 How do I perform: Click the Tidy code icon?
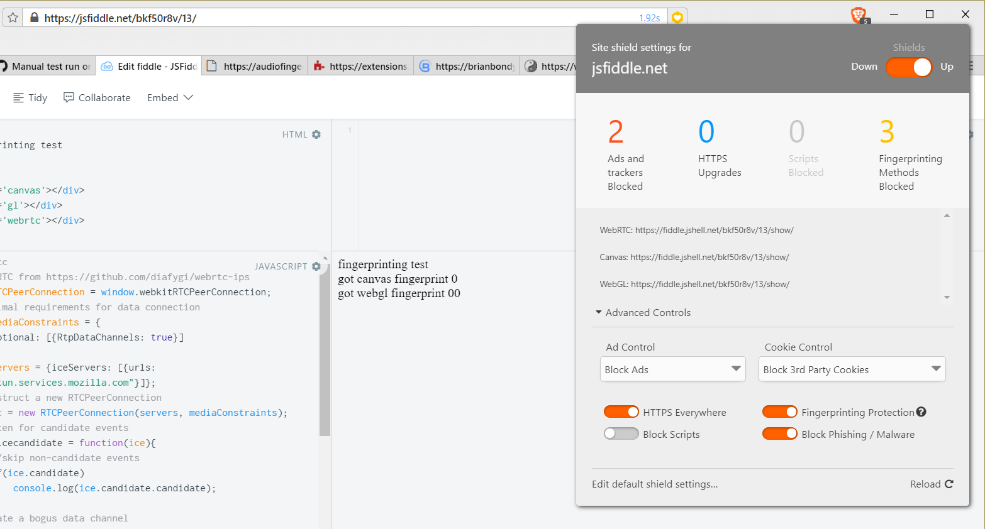click(18, 97)
